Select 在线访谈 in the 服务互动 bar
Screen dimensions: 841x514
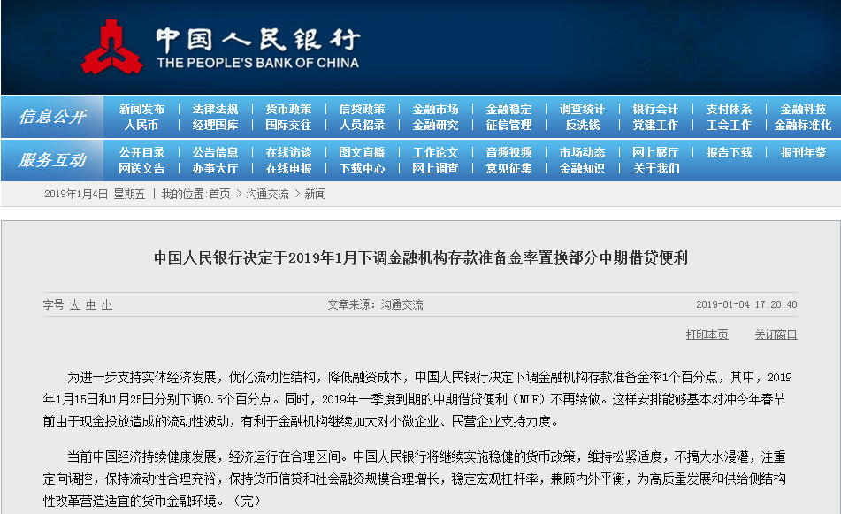[x=288, y=152]
